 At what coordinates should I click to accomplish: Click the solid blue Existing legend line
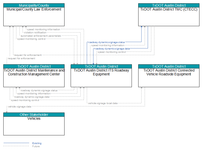pos(16,143)
